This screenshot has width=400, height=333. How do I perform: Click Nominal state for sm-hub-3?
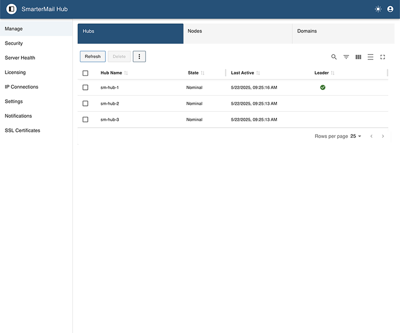(194, 119)
